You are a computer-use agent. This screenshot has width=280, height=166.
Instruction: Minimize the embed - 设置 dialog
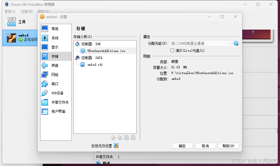[x=209, y=17]
